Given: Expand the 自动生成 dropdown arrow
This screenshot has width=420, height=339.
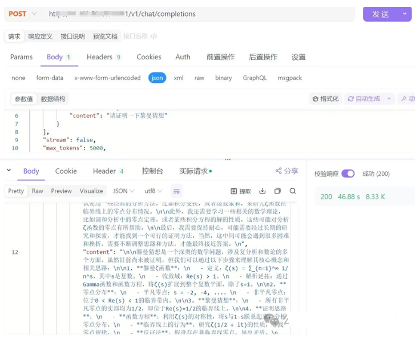Looking at the screenshot, I should 389,99.
